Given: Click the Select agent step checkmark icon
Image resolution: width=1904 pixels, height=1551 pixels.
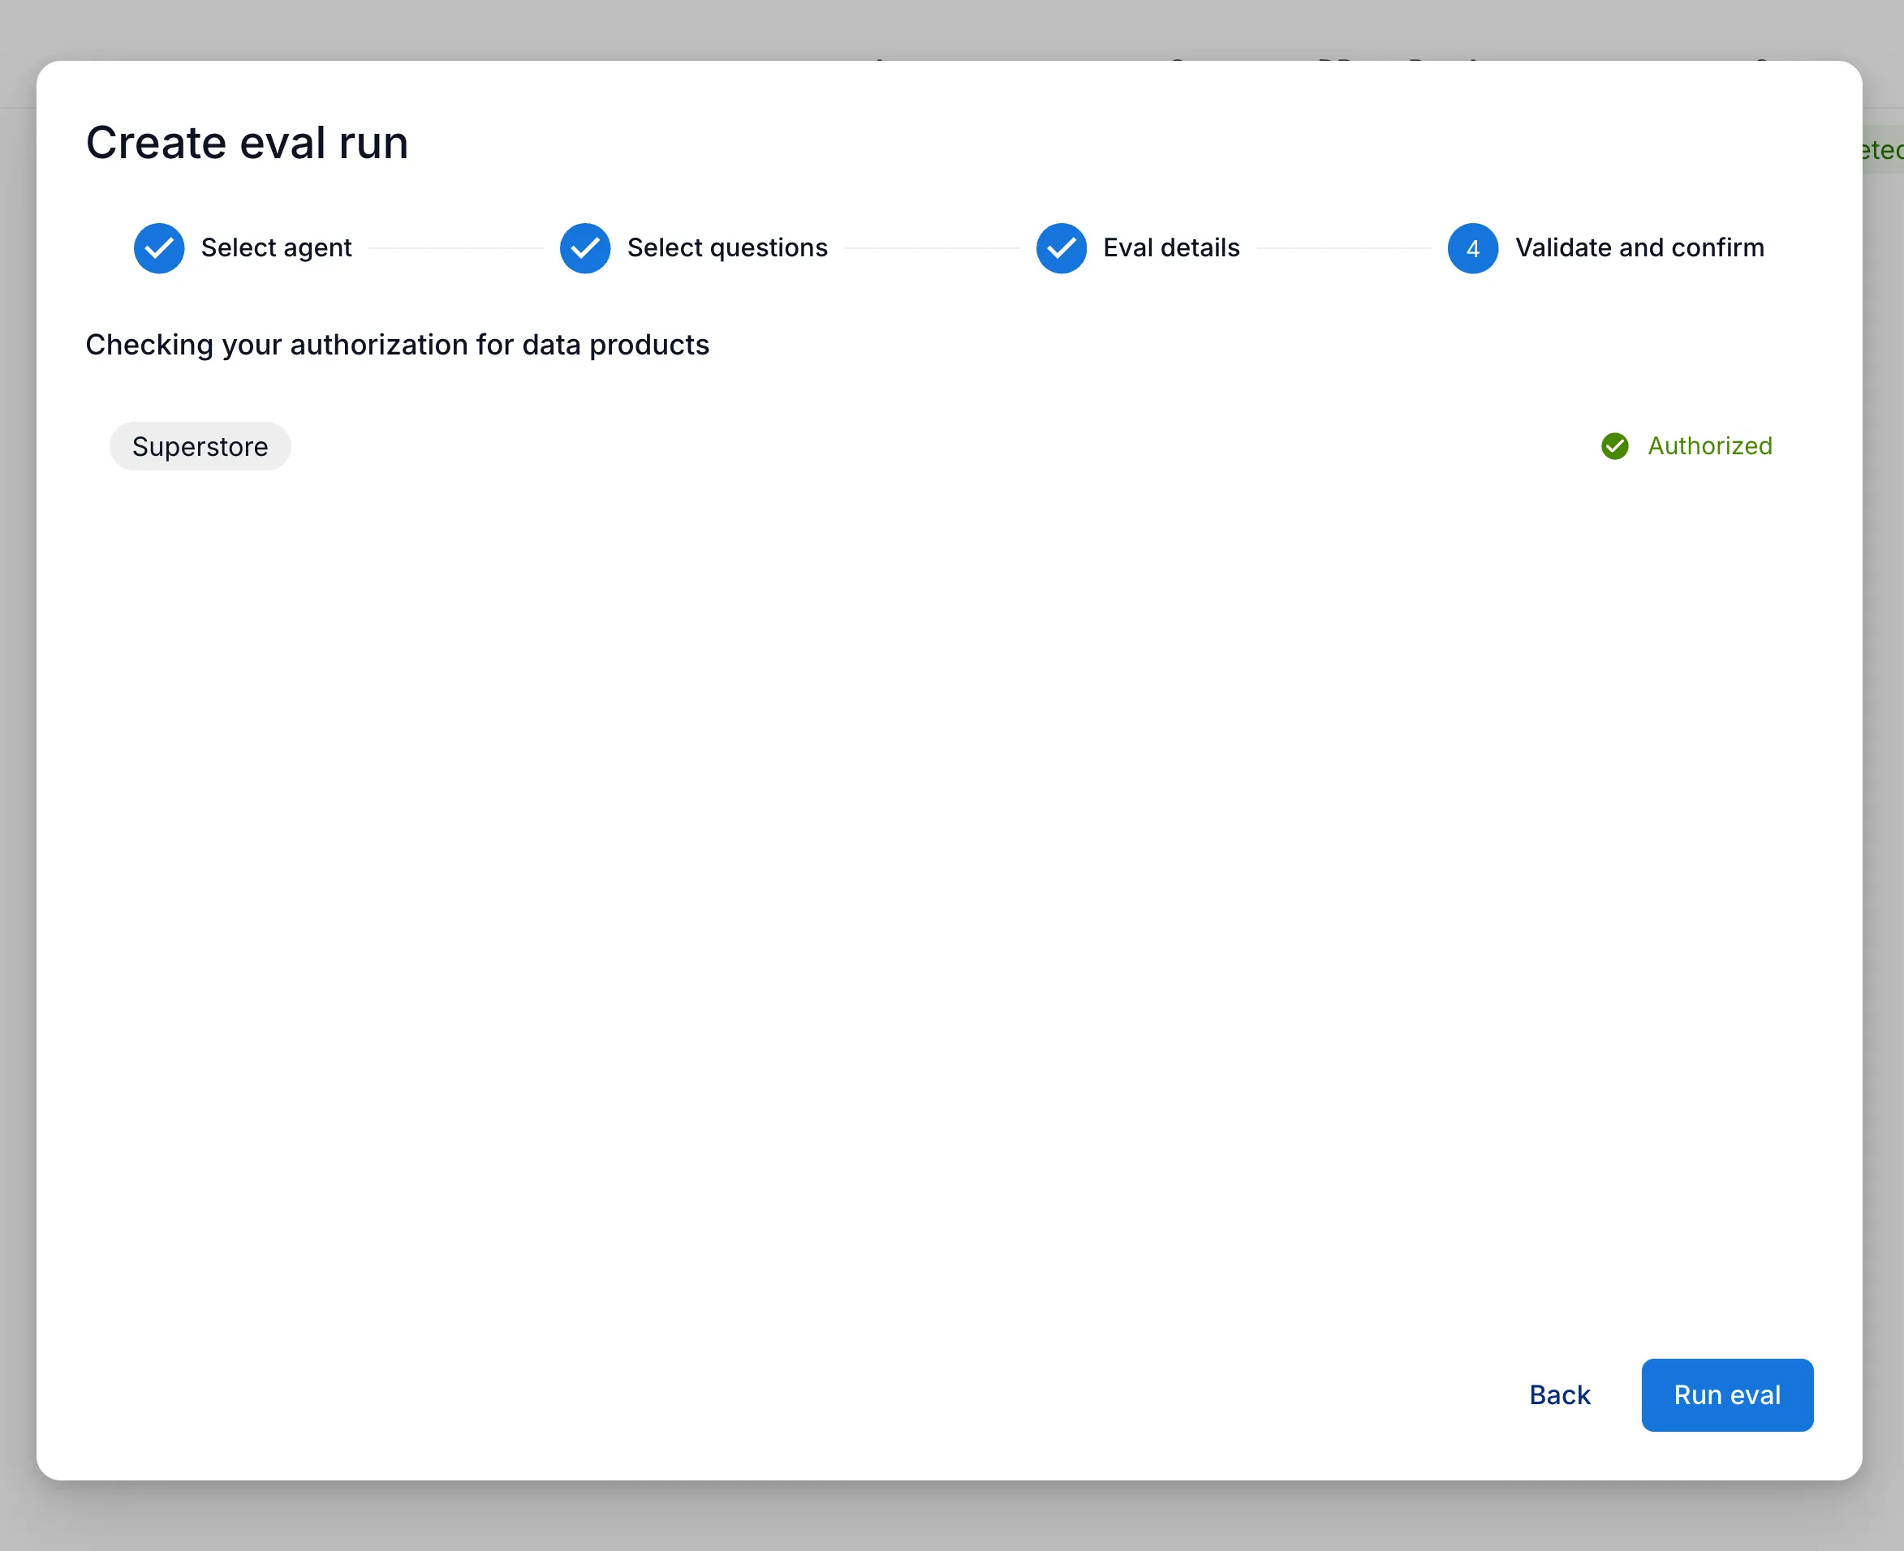Looking at the screenshot, I should point(159,248).
